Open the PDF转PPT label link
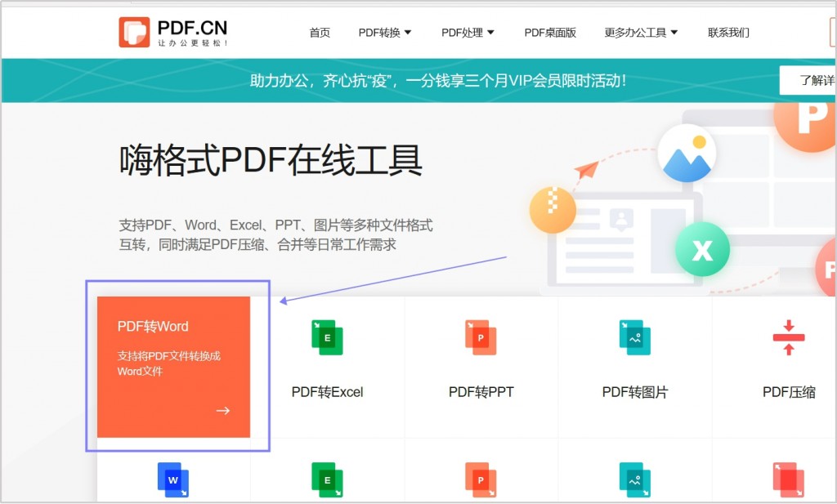This screenshot has width=837, height=504. (481, 392)
